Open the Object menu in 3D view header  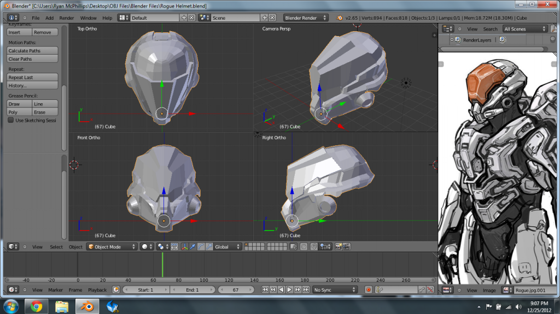point(75,247)
